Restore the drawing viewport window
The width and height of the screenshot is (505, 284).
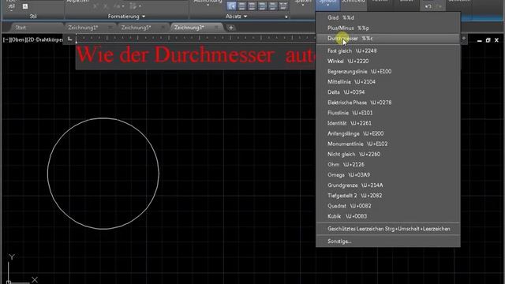click(x=488, y=40)
